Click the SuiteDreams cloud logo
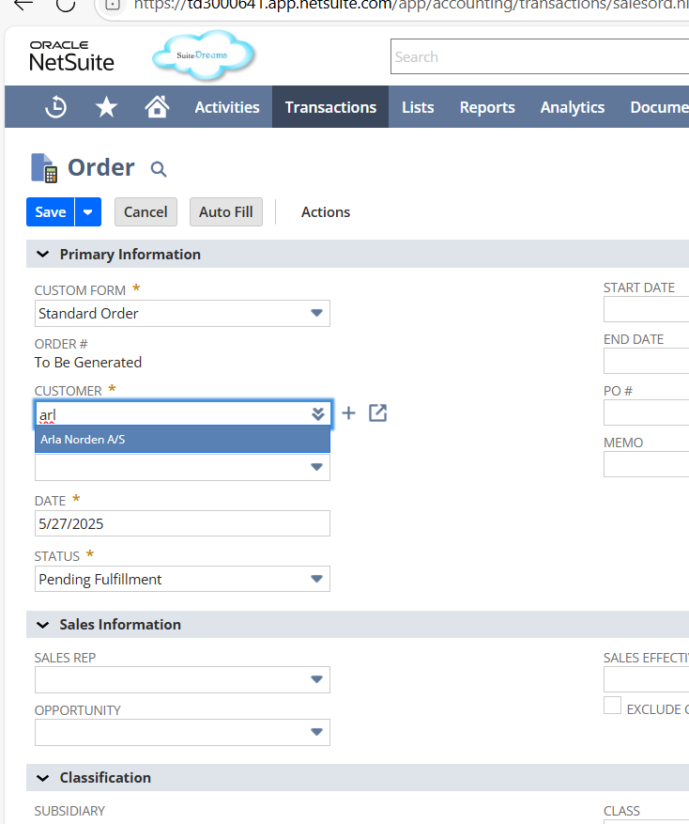Image resolution: width=689 pixels, height=824 pixels. click(x=203, y=55)
